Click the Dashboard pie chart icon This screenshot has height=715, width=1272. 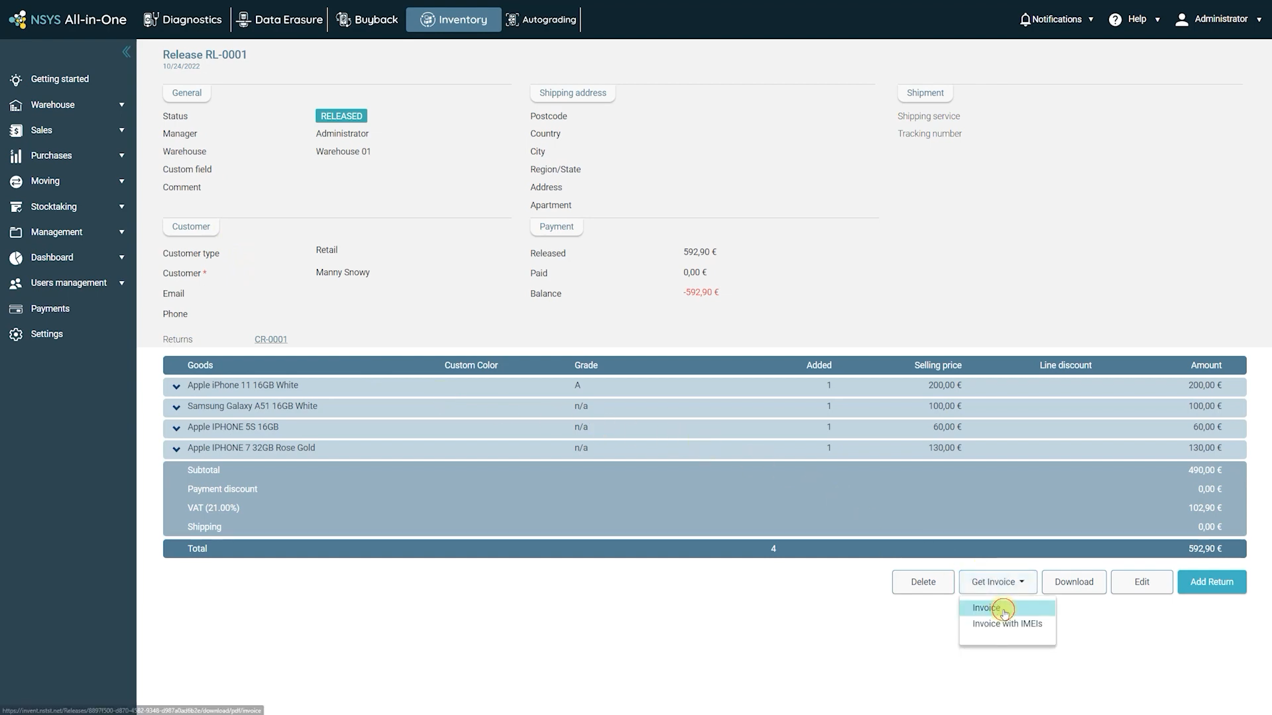16,258
